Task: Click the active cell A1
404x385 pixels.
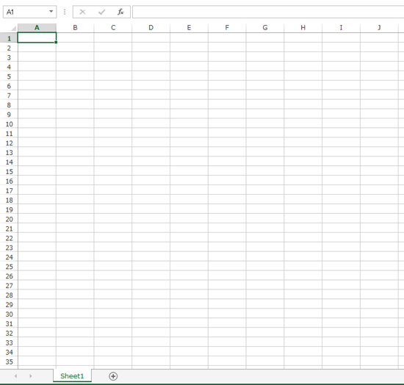Action: point(37,37)
